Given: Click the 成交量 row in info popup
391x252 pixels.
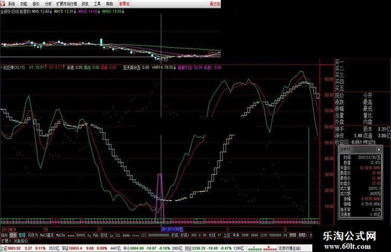Looking at the screenshot, I should point(360,189).
